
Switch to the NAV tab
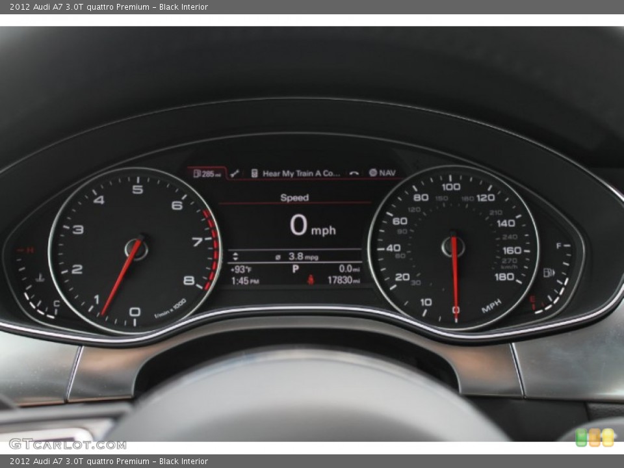(382, 173)
